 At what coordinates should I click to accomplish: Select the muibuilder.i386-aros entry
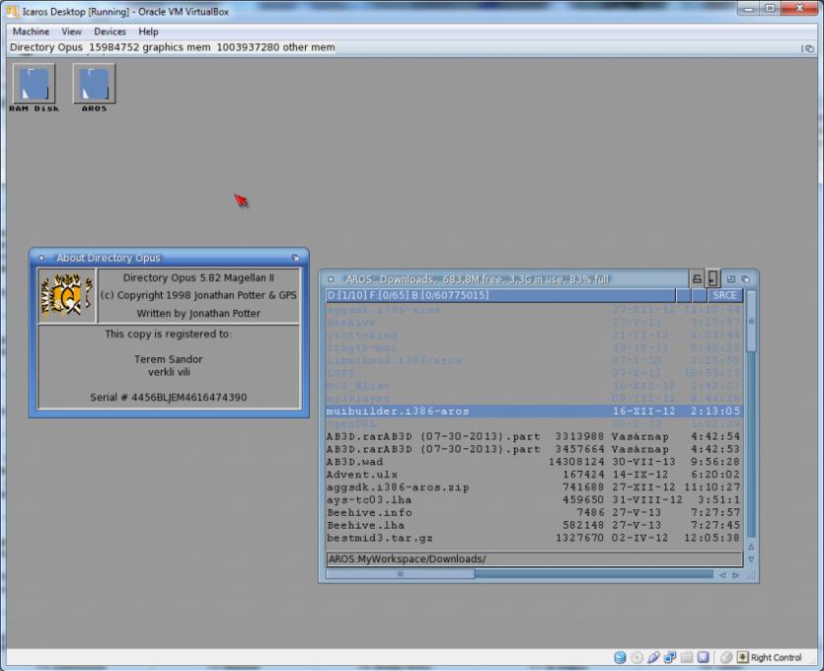398,410
